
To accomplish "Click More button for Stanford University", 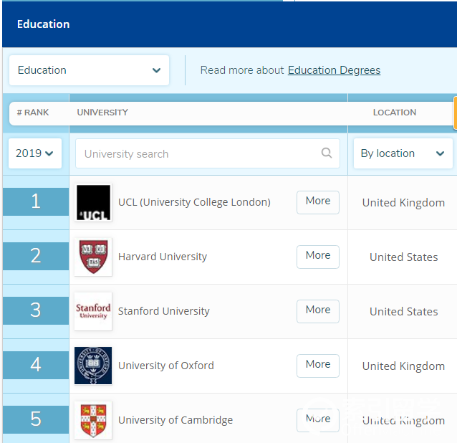I will click(318, 311).
